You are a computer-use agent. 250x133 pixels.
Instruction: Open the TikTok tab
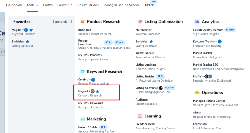point(149,5)
